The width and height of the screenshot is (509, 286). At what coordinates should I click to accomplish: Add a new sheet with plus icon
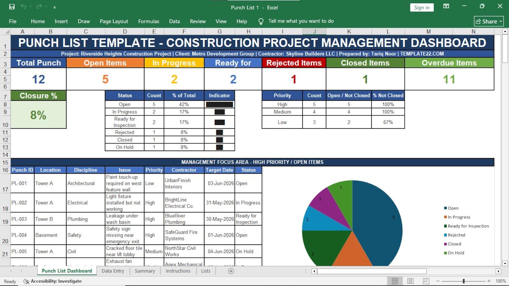(231, 271)
